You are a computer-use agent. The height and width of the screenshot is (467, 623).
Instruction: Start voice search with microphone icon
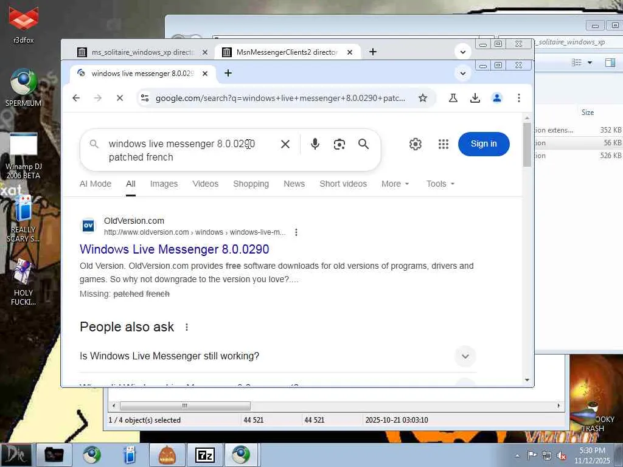[x=315, y=144]
